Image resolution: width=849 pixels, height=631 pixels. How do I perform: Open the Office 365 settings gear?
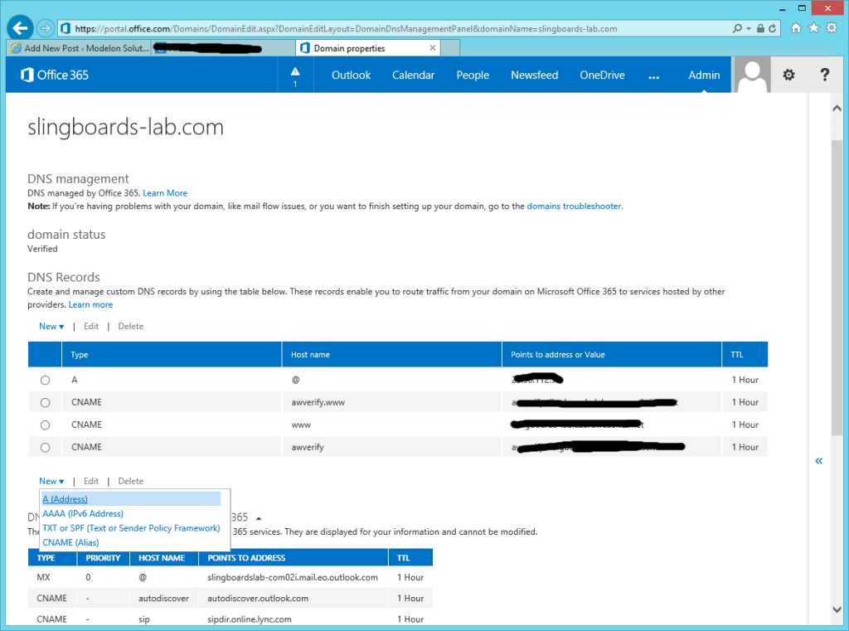(788, 75)
